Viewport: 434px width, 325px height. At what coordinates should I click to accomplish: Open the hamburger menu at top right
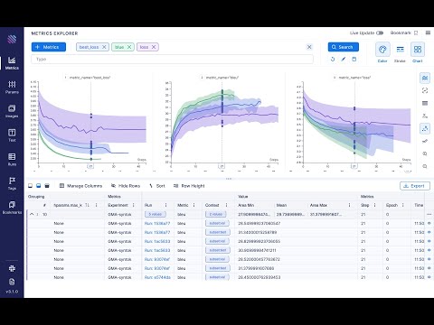(x=428, y=32)
